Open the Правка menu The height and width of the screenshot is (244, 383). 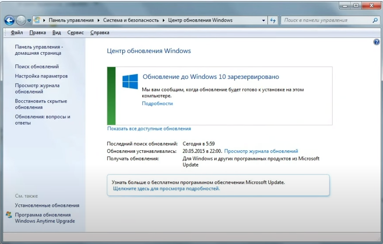tap(38, 32)
